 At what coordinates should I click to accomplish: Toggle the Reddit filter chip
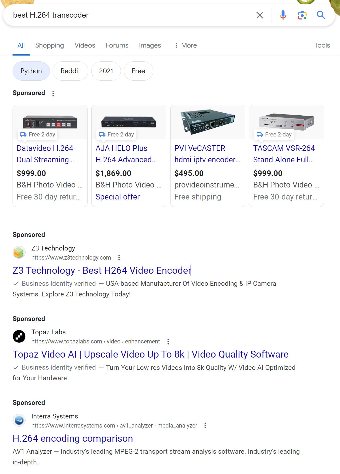(70, 71)
